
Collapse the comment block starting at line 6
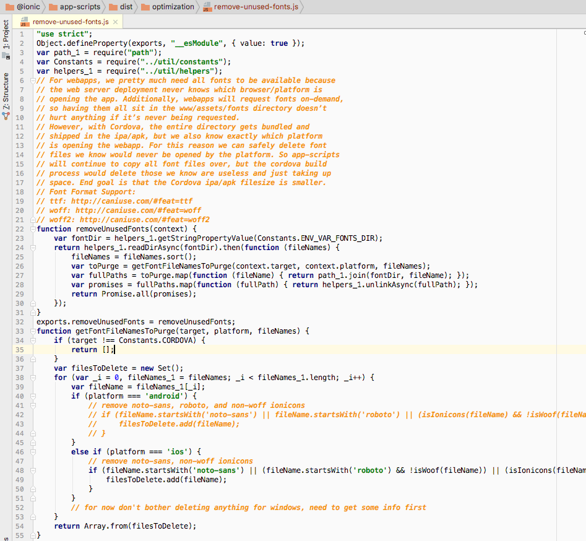coord(33,80)
